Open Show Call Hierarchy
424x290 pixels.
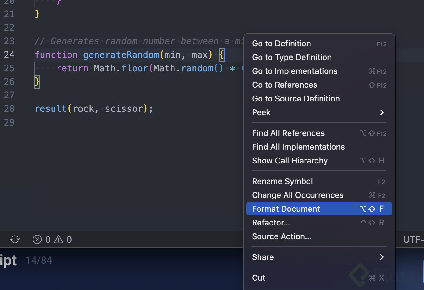(290, 161)
